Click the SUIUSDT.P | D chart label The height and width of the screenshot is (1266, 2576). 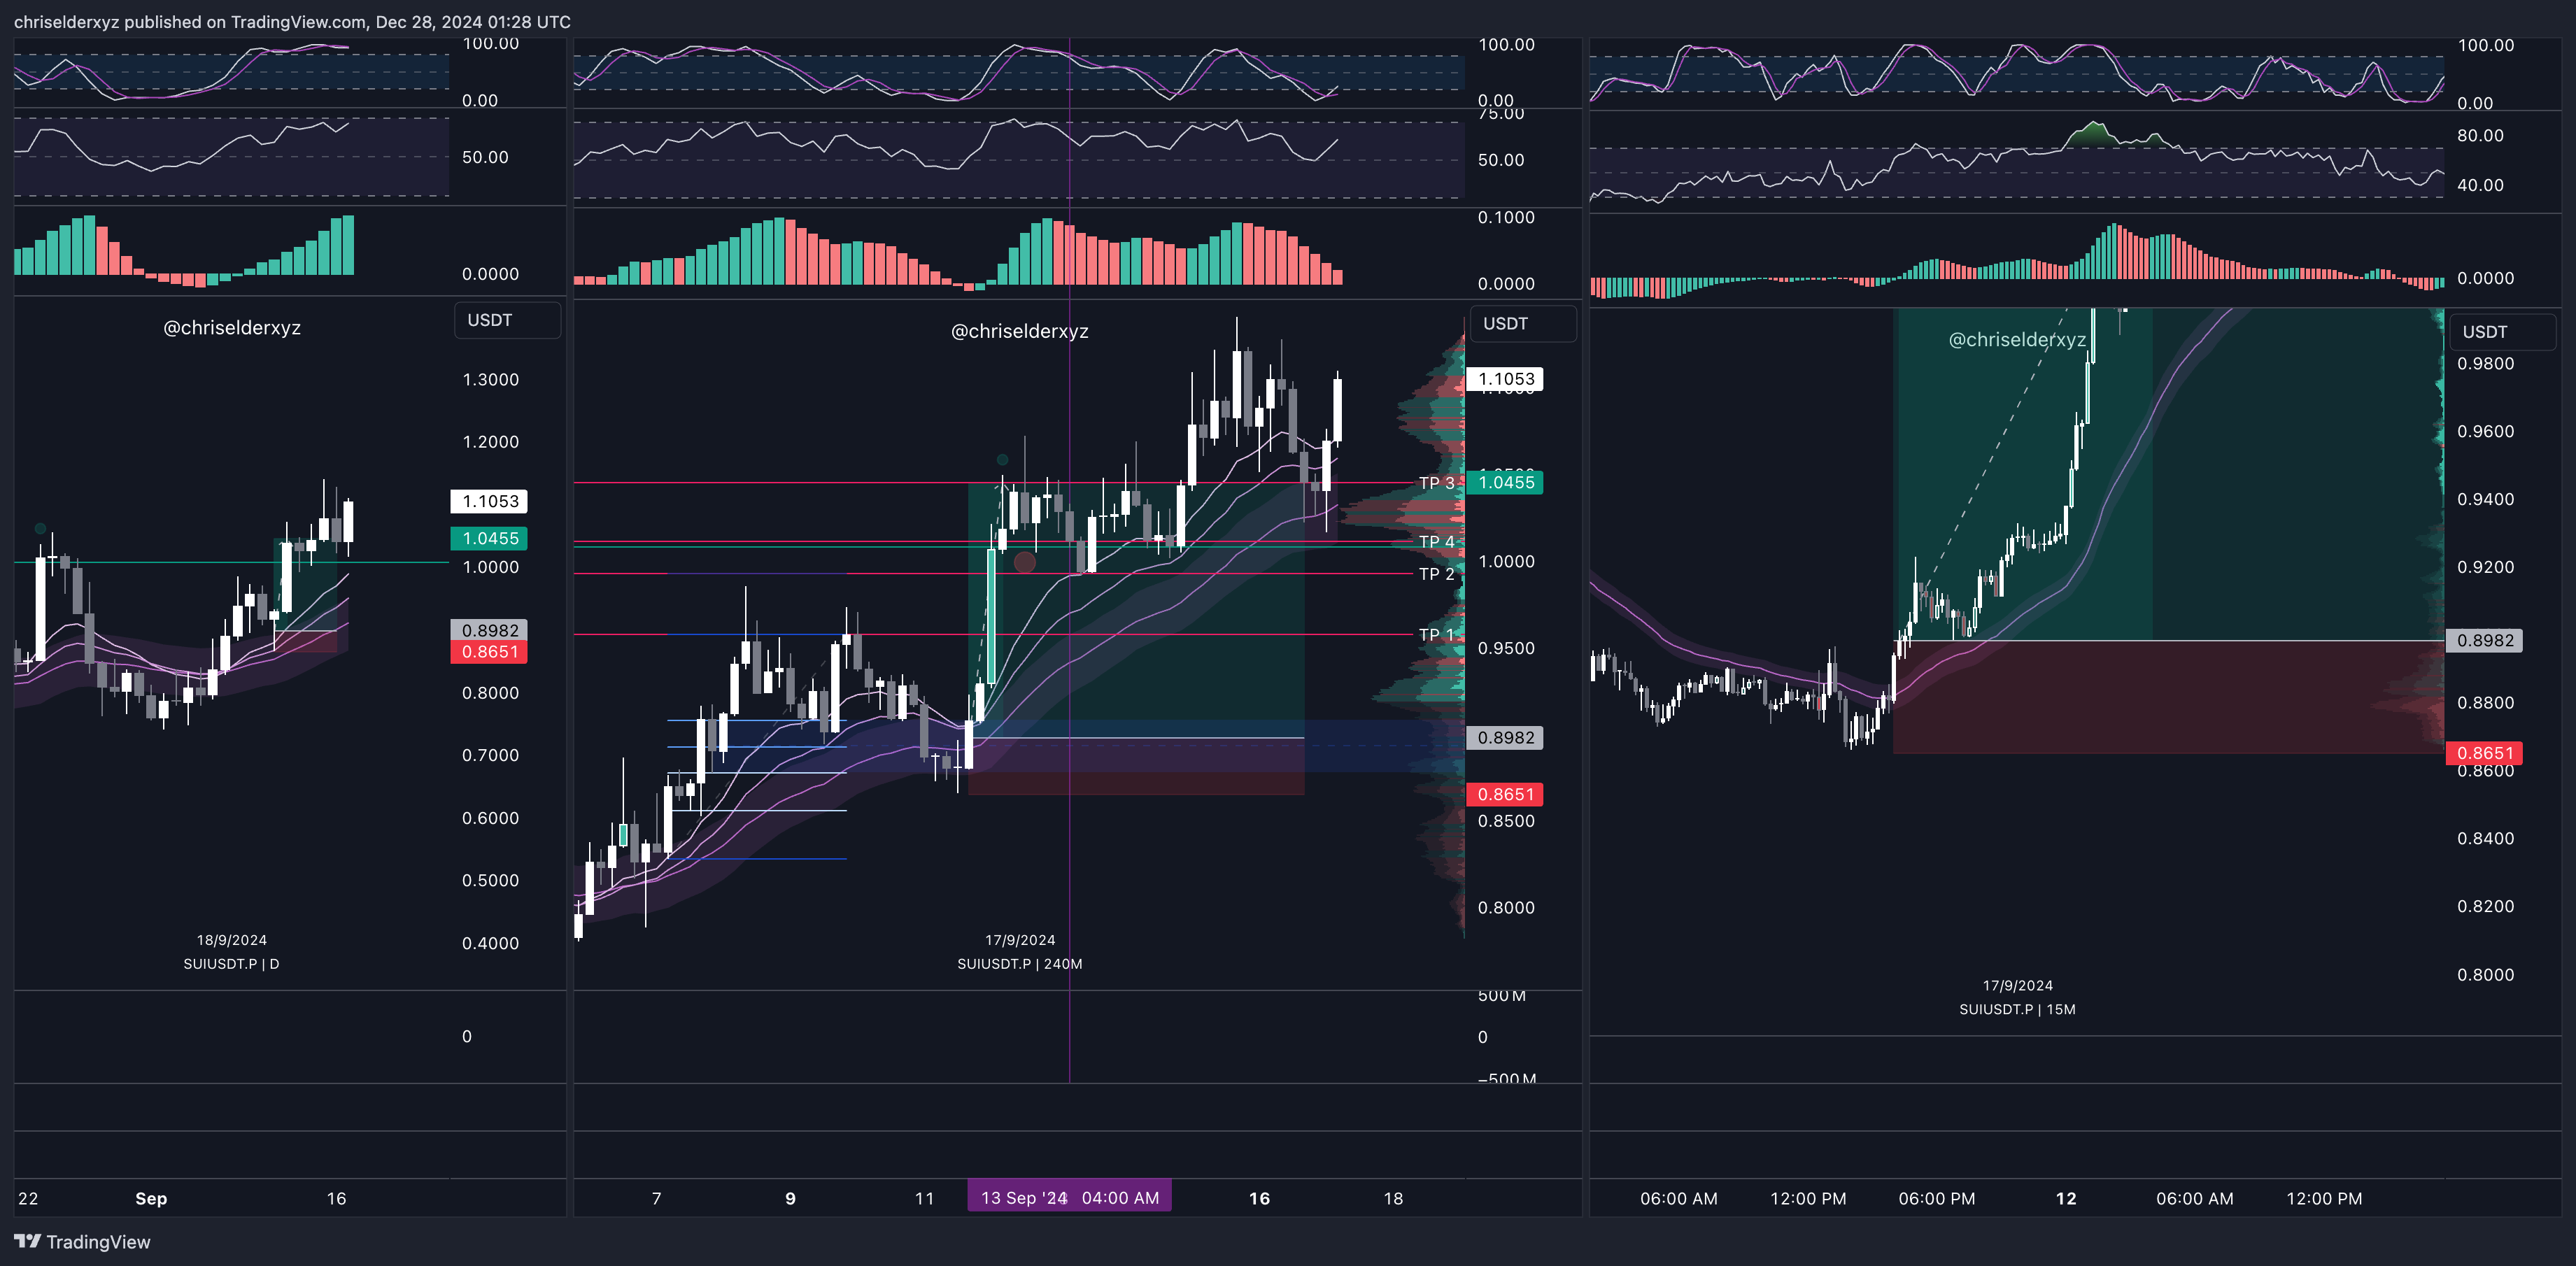coord(231,964)
